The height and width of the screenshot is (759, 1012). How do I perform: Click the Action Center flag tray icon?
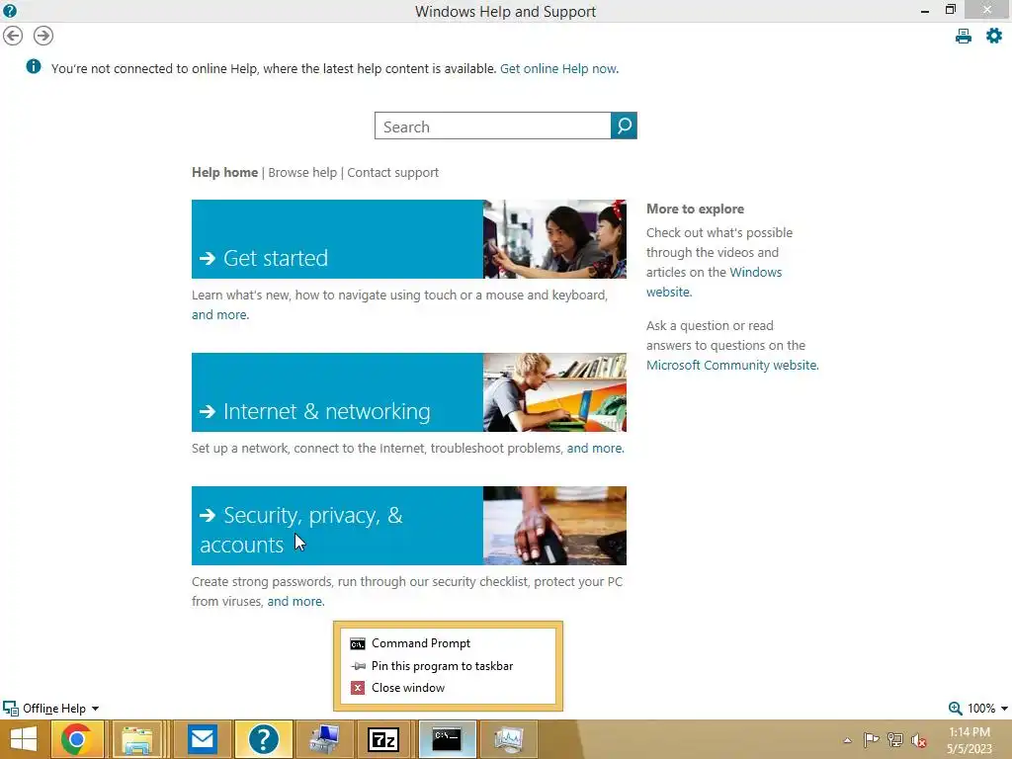coord(871,740)
